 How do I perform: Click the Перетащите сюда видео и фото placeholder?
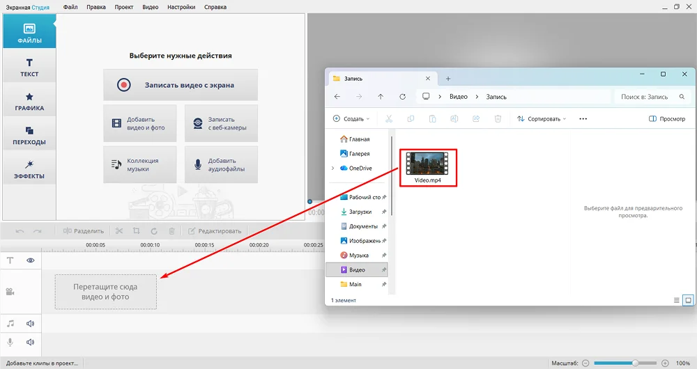(x=106, y=292)
